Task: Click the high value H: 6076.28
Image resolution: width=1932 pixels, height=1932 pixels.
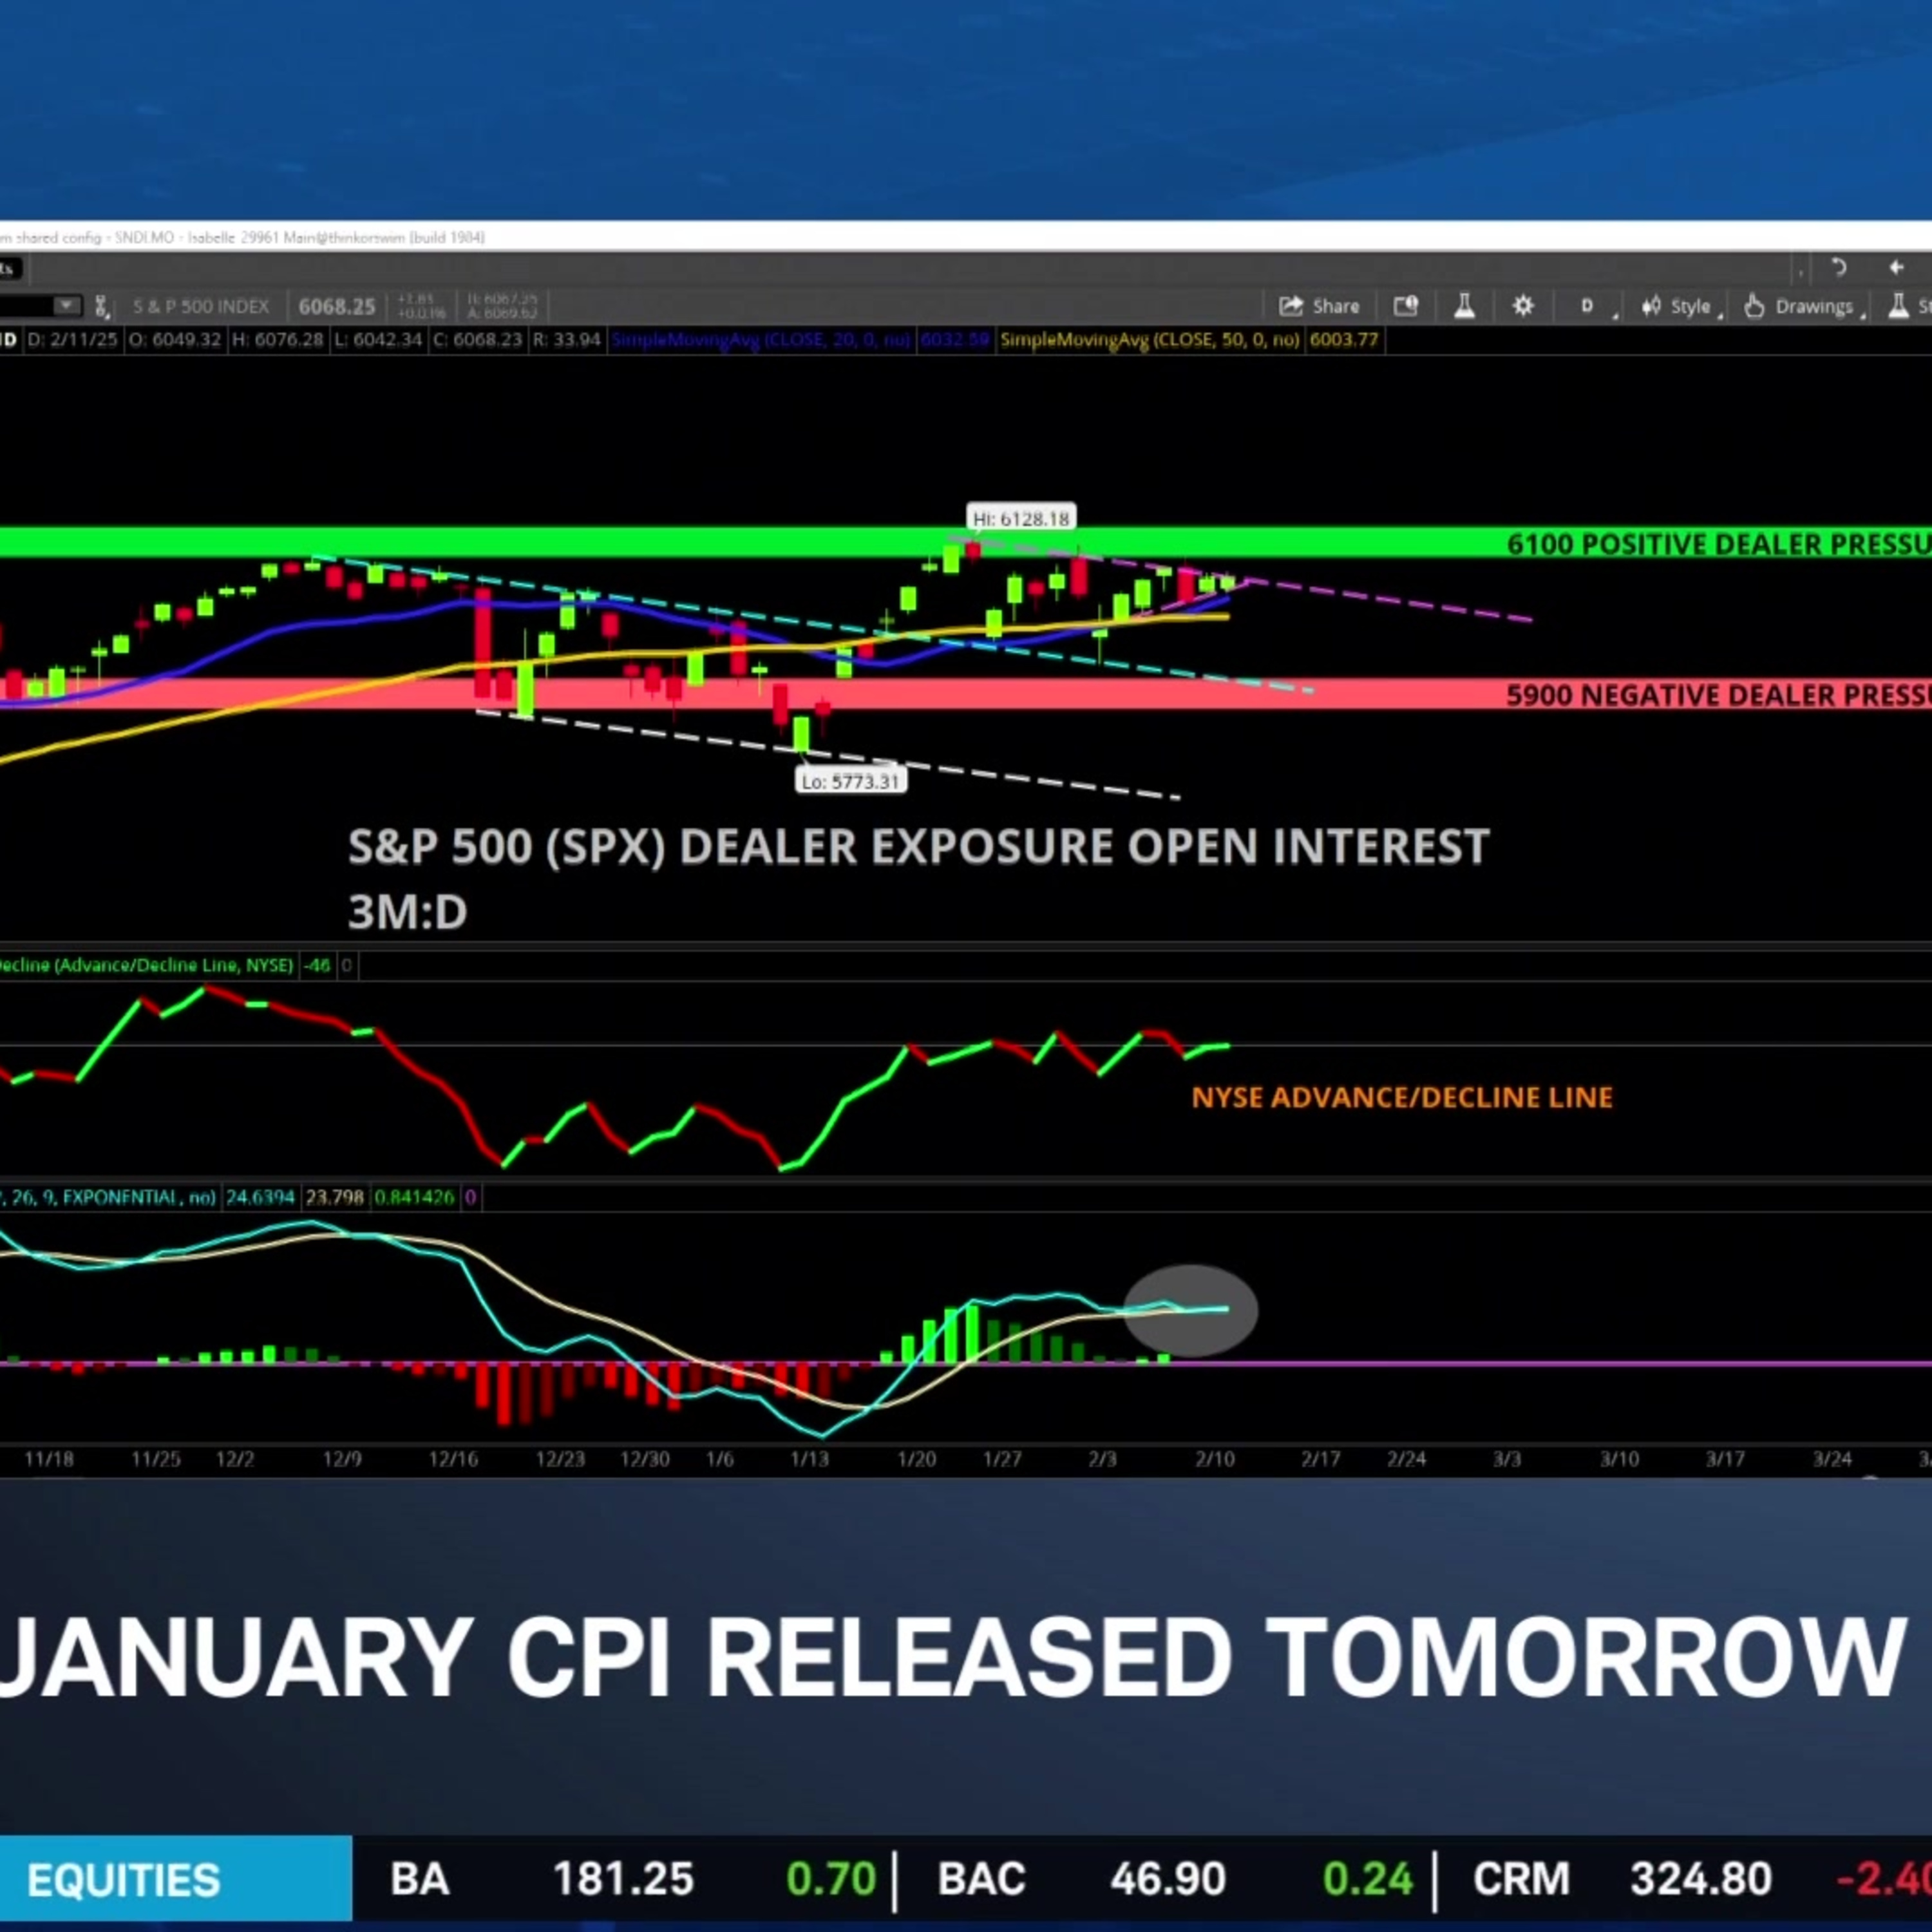Action: (278, 340)
